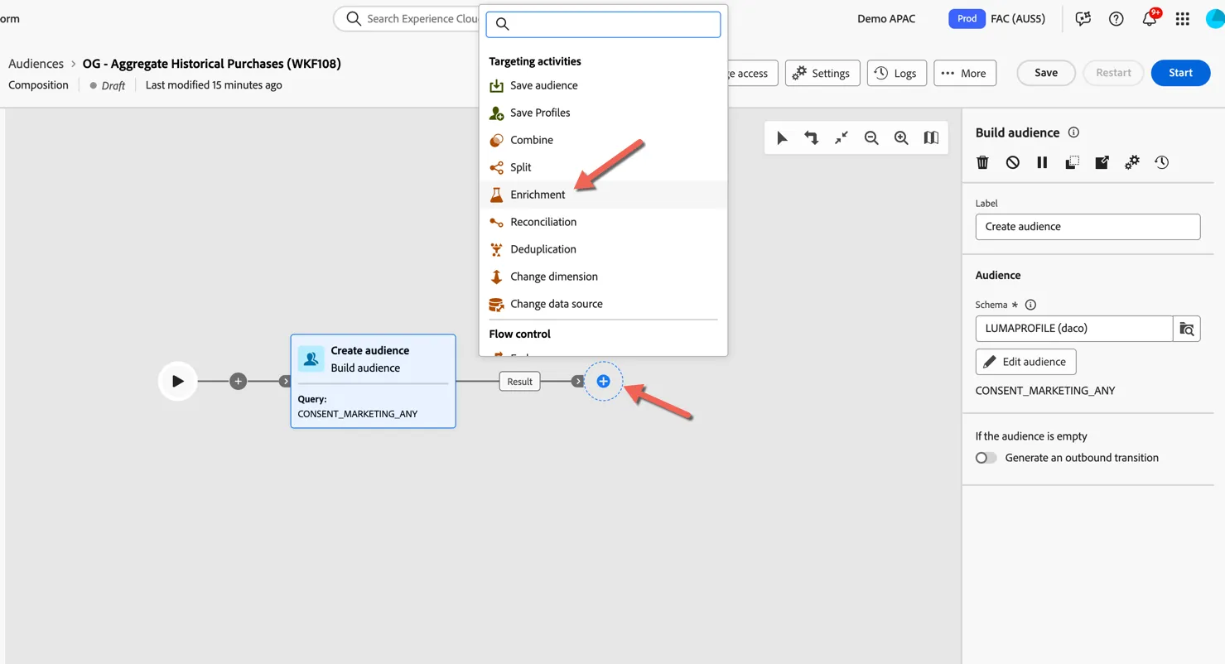The height and width of the screenshot is (664, 1225).
Task: Click the Schema info icon
Action: (1030, 305)
